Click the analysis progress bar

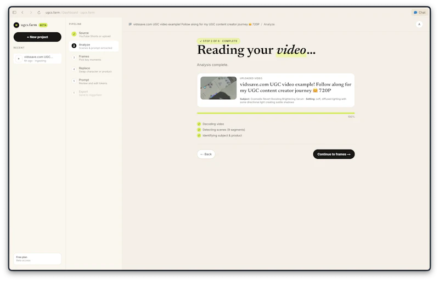[x=276, y=113]
